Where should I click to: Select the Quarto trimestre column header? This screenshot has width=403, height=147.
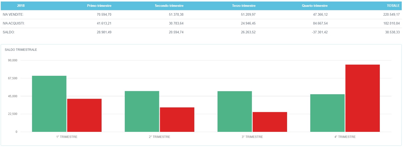click(x=315, y=6)
